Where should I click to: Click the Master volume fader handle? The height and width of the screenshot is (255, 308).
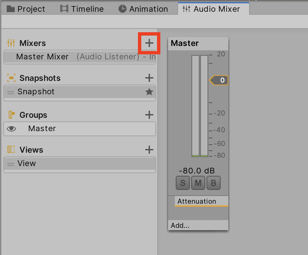point(219,80)
